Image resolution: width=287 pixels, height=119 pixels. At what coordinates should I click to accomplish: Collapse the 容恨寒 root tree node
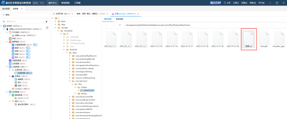pos(2,26)
